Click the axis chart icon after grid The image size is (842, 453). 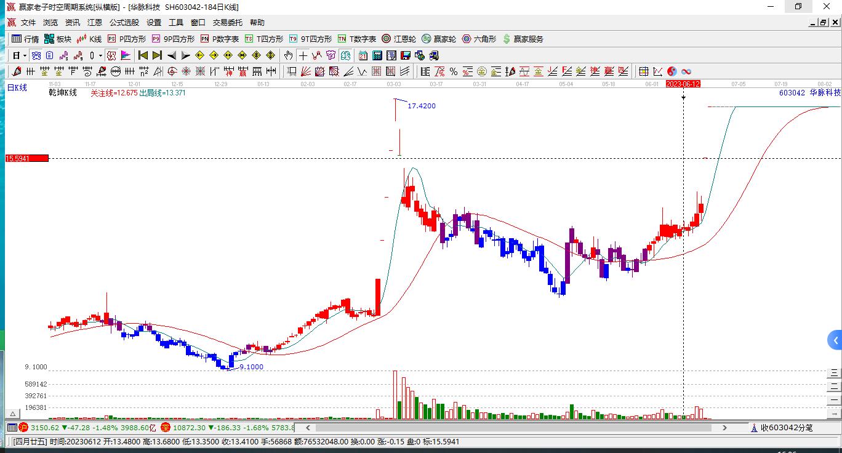(x=658, y=71)
